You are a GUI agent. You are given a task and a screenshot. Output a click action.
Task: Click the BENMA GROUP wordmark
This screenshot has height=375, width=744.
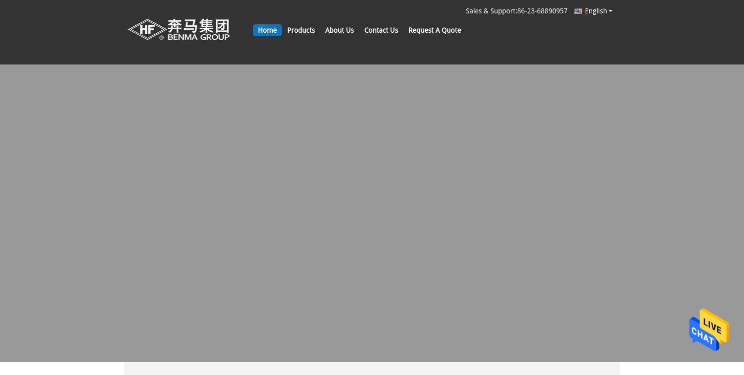coord(198,37)
